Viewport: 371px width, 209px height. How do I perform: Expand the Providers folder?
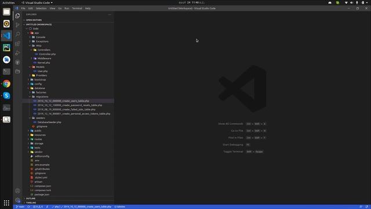point(41,75)
